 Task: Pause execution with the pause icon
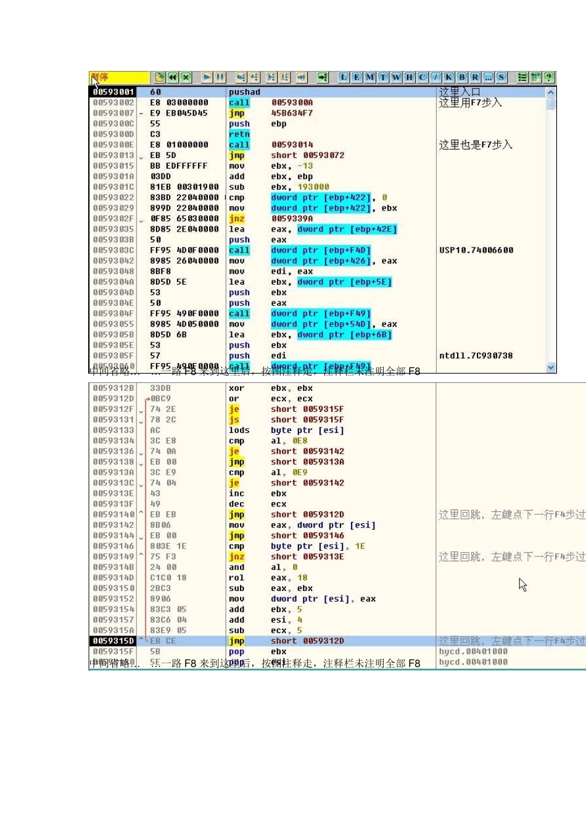click(220, 77)
